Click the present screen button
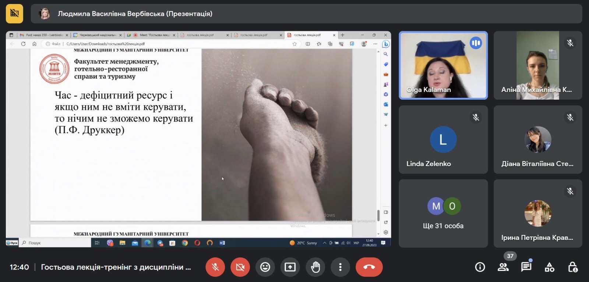Image resolution: width=589 pixels, height=282 pixels. pyautogui.click(x=290, y=267)
